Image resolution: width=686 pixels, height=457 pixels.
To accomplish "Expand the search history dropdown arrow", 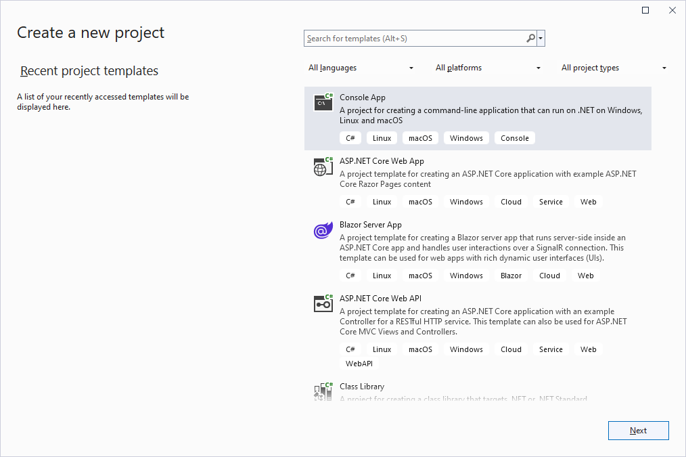I will click(x=541, y=39).
